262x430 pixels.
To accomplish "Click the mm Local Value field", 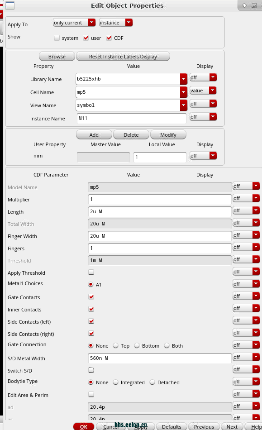I will (160, 158).
